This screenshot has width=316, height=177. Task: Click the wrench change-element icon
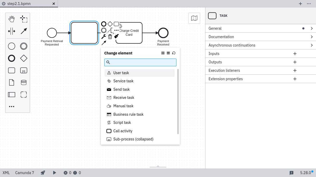pyautogui.click(x=104, y=37)
